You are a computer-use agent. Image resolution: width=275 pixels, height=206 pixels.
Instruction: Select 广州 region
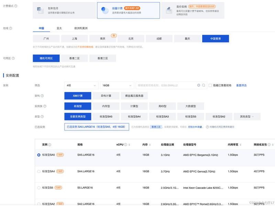46,38
